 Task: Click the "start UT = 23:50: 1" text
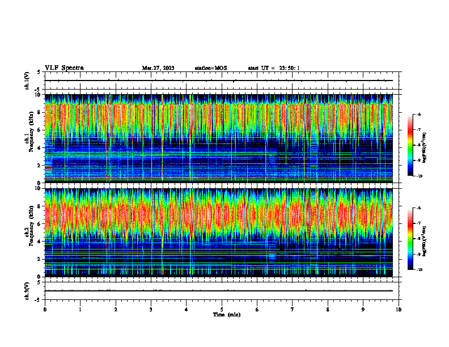274,68
